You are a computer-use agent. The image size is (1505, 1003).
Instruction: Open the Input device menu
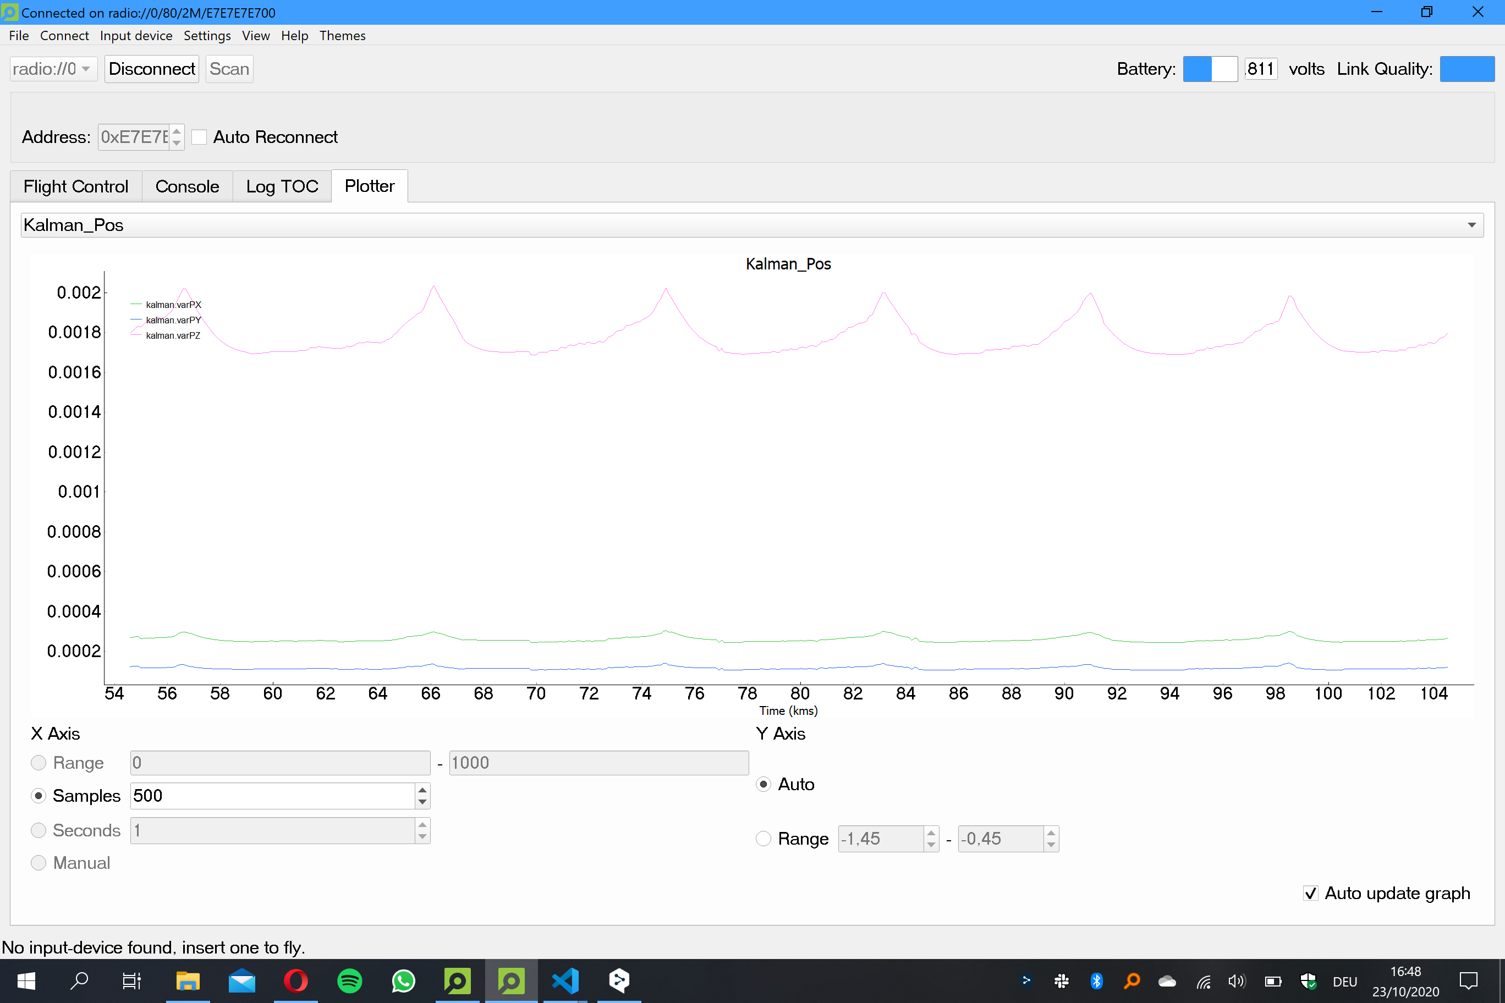point(136,36)
